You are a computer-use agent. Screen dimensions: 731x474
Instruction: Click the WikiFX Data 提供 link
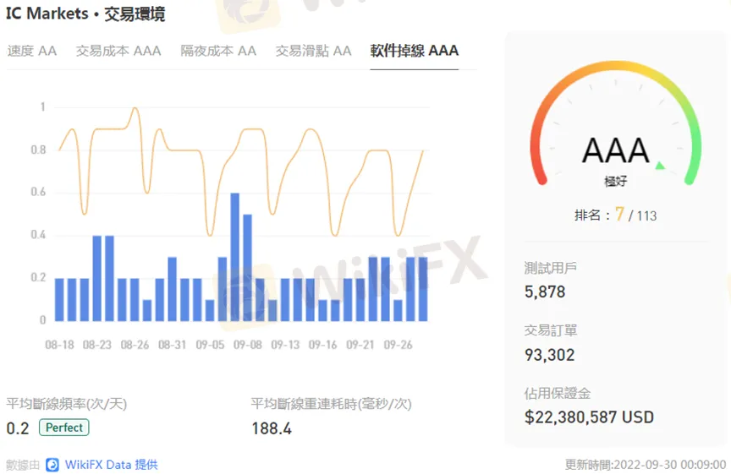(112, 464)
